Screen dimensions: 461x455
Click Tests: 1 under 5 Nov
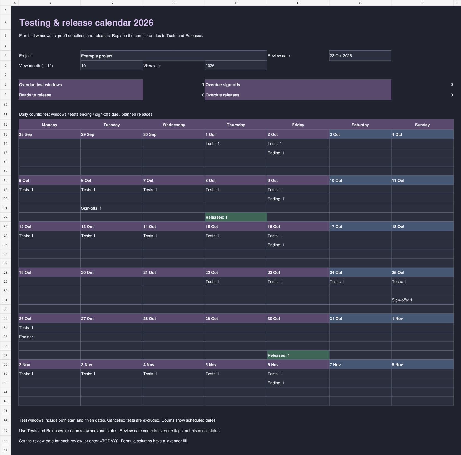coord(212,374)
